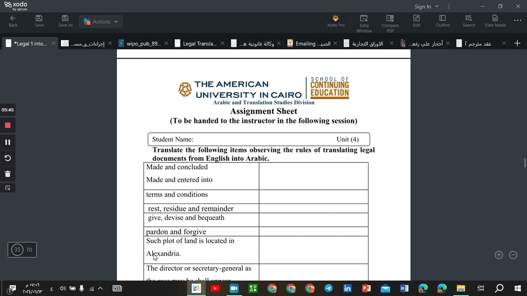527x296 pixels.
Task: Delete the recording with trash icon
Action: click(7, 174)
